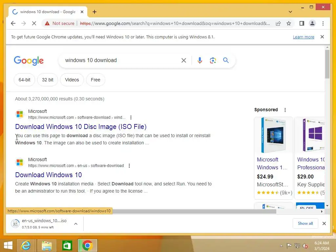Select the Videos filter chip
This screenshot has width=336, height=252.
click(72, 80)
